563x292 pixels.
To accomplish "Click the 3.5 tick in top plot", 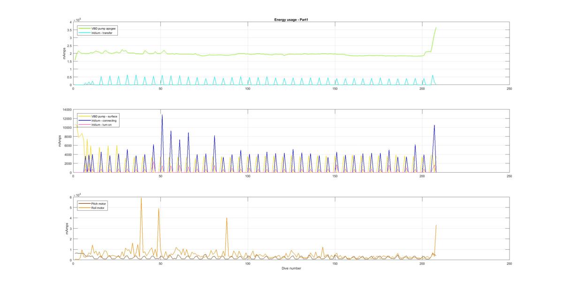I will point(69,30).
